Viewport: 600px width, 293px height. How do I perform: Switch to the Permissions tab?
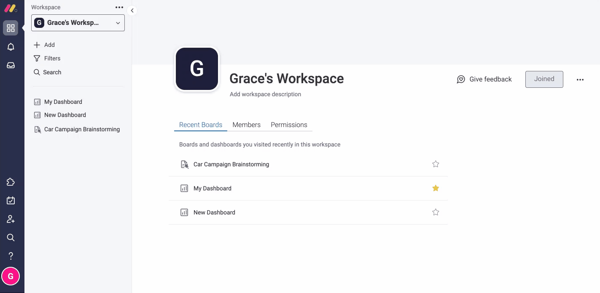[x=289, y=125]
